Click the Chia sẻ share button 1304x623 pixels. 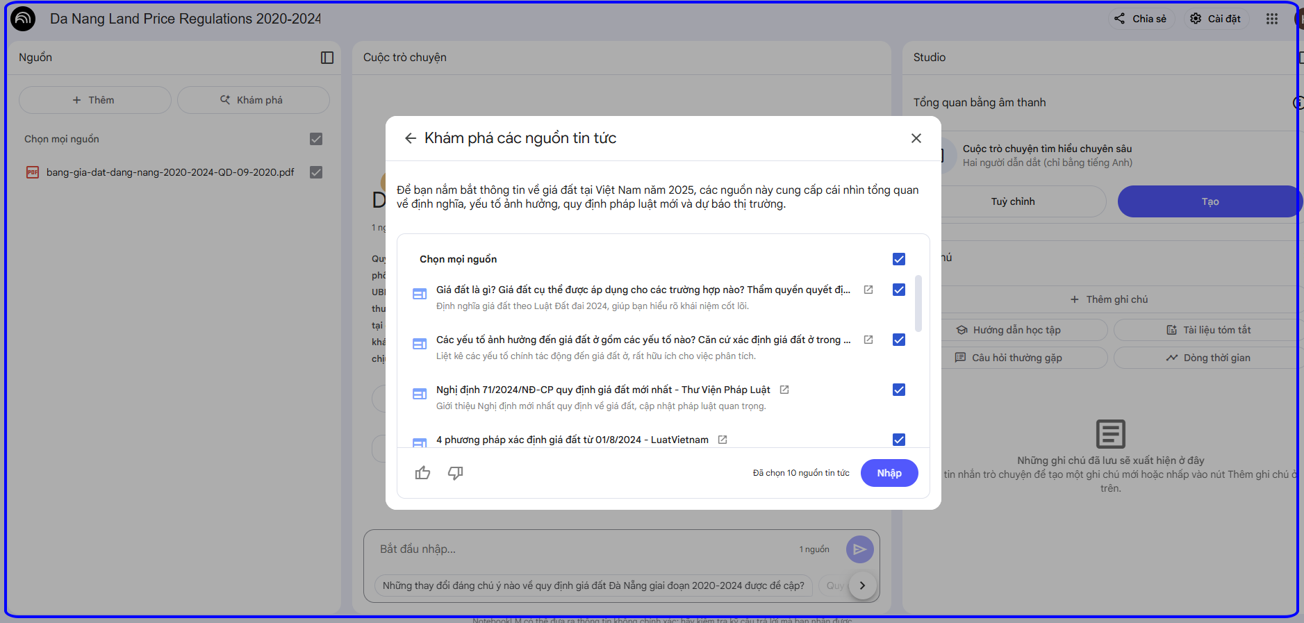(x=1141, y=19)
